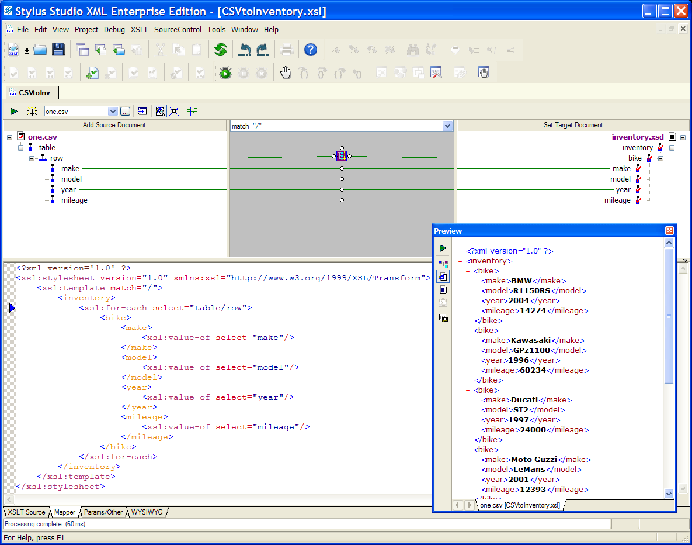Click the Preview scroll down arrow
Viewport: 692px width, 545px height.
tap(669, 494)
